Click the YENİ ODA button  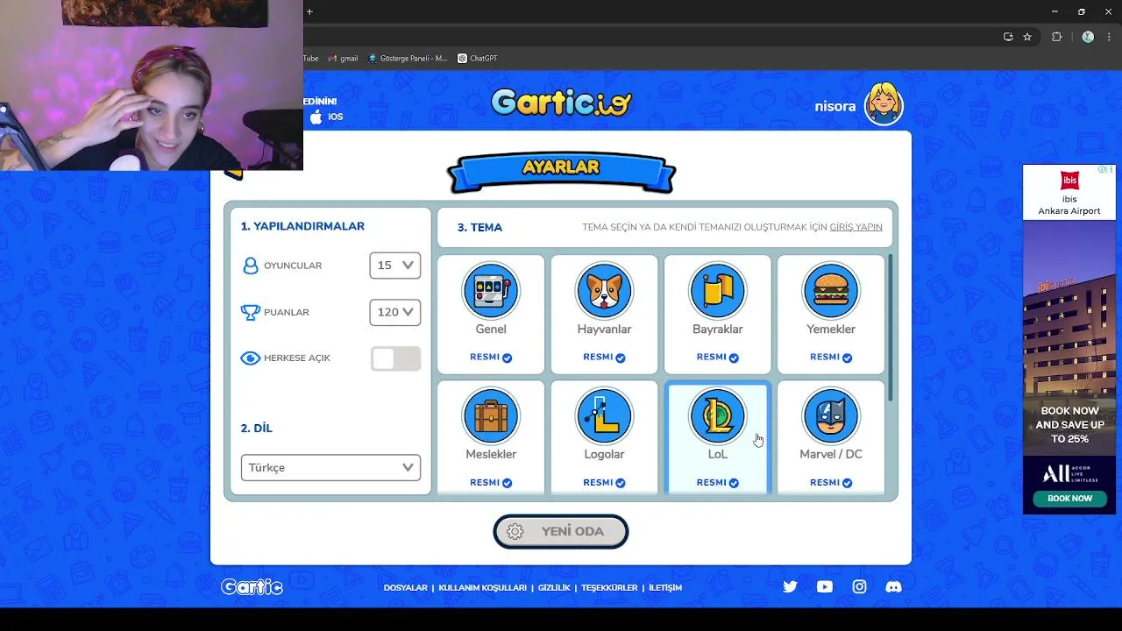[x=561, y=531]
